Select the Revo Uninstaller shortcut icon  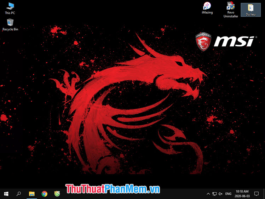231,10
